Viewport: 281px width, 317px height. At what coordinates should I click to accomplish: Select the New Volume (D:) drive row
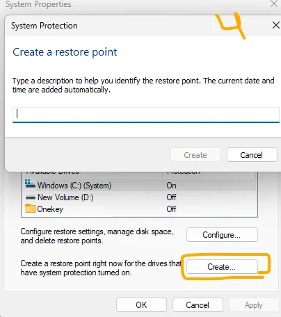[139, 197]
